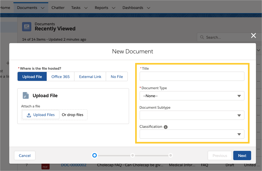Screen dimensions: 262x171
Task: Open the Document Type dropdown
Action: [x=192, y=96]
